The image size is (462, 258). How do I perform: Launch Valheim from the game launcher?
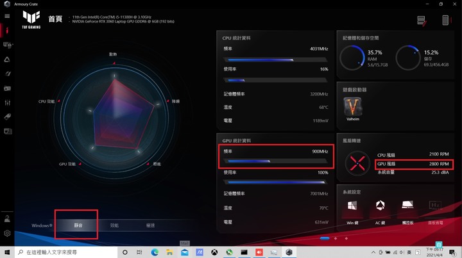353,109
